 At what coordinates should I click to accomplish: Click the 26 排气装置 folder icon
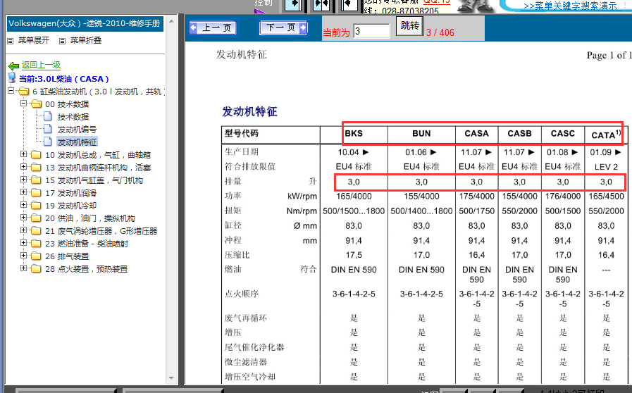(x=36, y=256)
